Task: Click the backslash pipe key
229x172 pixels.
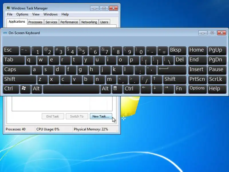Action: 168,60
